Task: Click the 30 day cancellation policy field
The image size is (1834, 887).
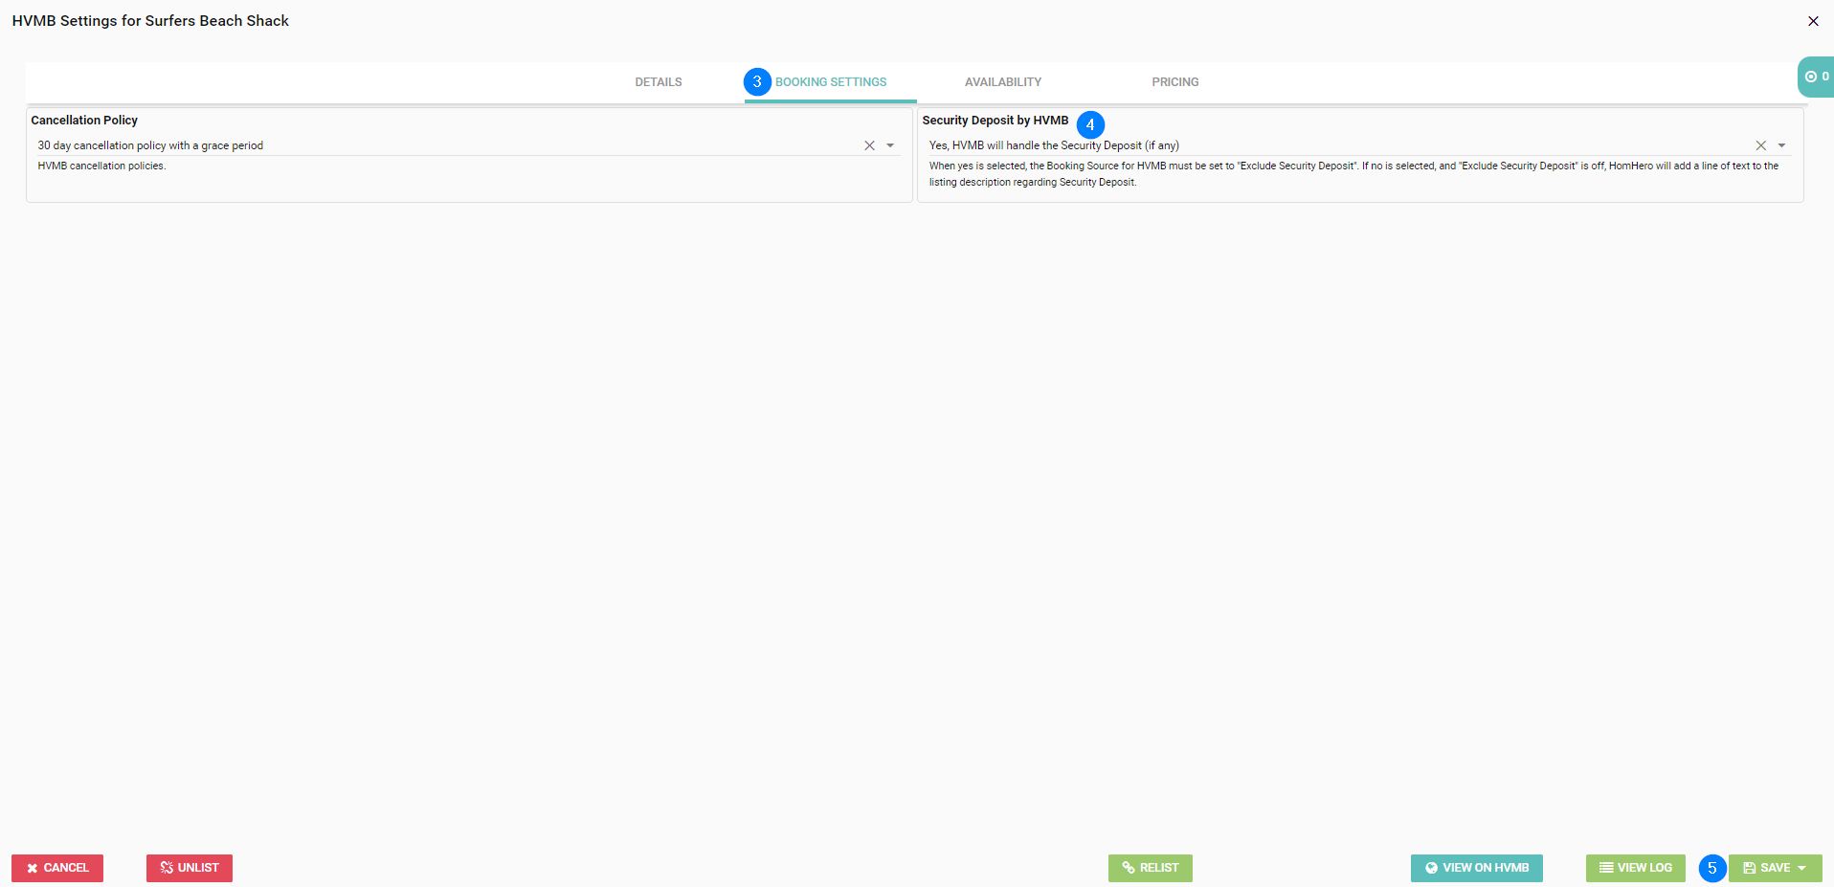Action: pyautogui.click(x=440, y=145)
